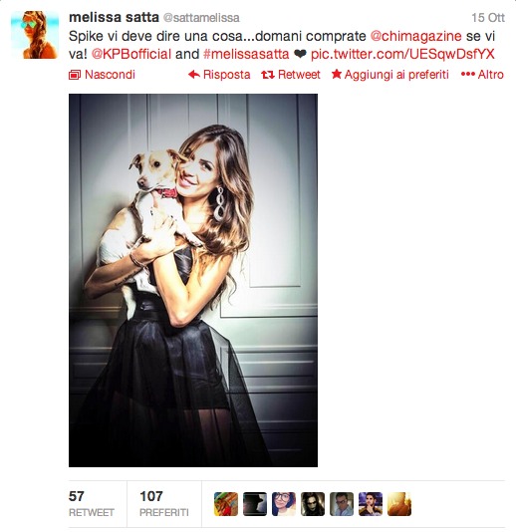The height and width of the screenshot is (532, 516).
Task: Open the pic.twitter.com/UESqwDsfYX link
Action: tap(402, 54)
